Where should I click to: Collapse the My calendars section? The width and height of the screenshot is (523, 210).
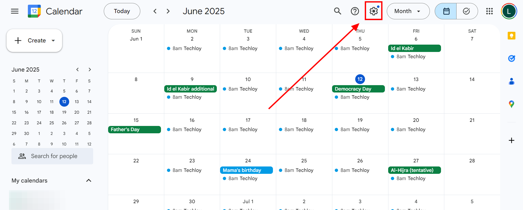tap(89, 181)
